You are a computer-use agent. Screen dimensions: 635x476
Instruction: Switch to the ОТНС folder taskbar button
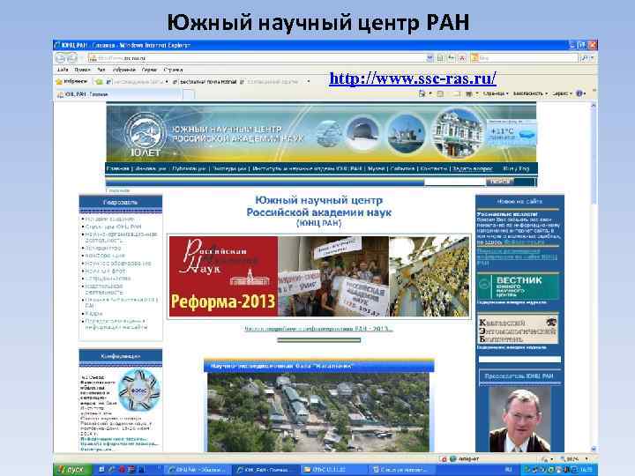(333, 470)
